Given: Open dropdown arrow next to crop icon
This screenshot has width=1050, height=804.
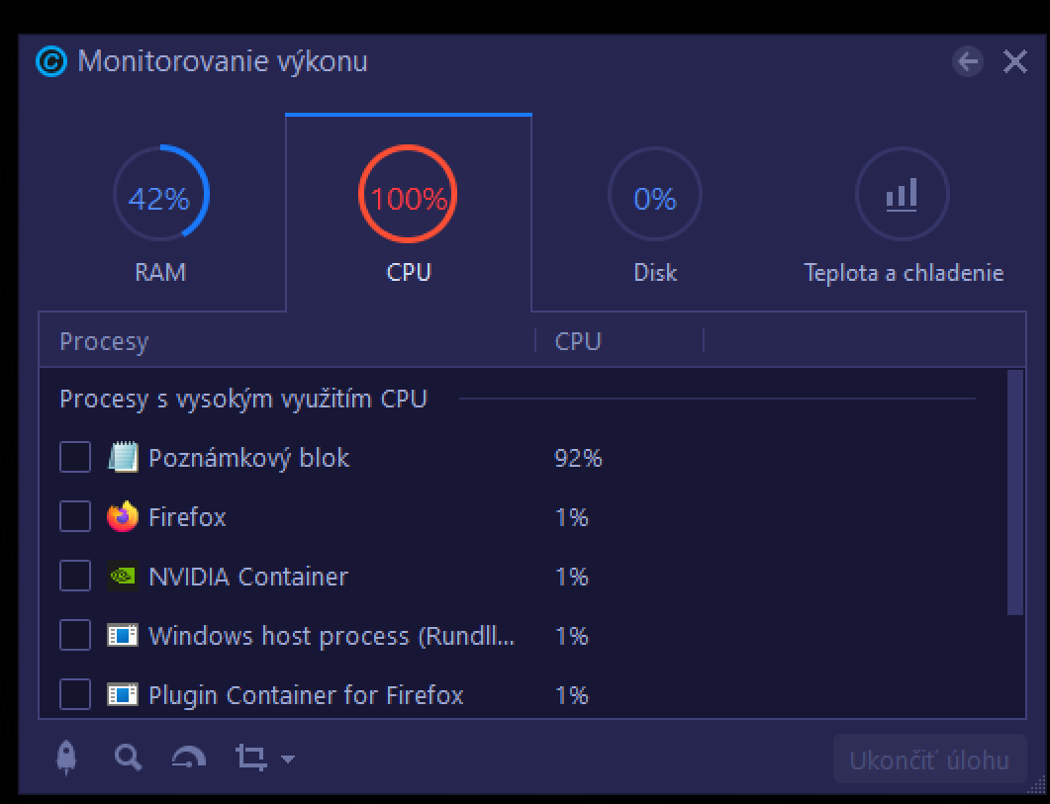Looking at the screenshot, I should pos(288,759).
